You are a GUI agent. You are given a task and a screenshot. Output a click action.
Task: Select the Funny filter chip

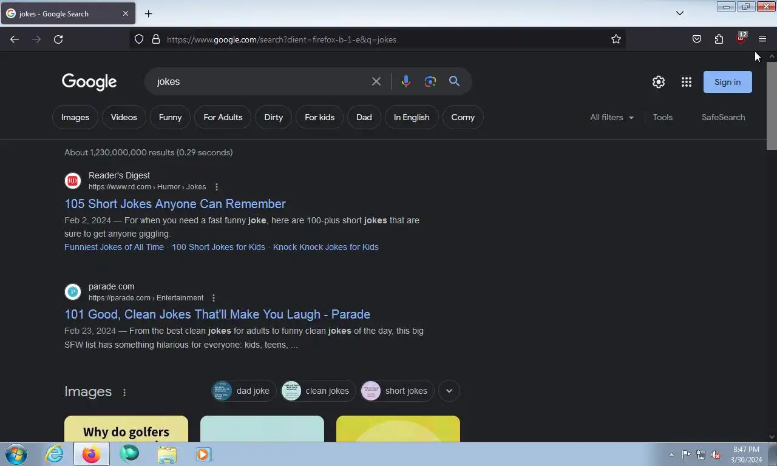coord(171,117)
